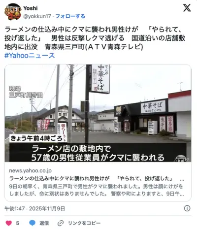The width and height of the screenshot is (197, 230).
Task: Click the chain link copy icon
Action: coord(61,223)
